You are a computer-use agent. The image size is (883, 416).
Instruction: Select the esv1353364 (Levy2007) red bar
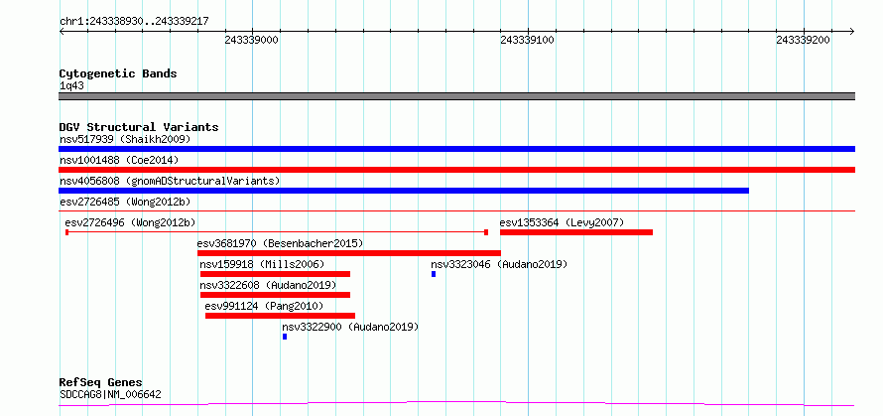(x=576, y=232)
